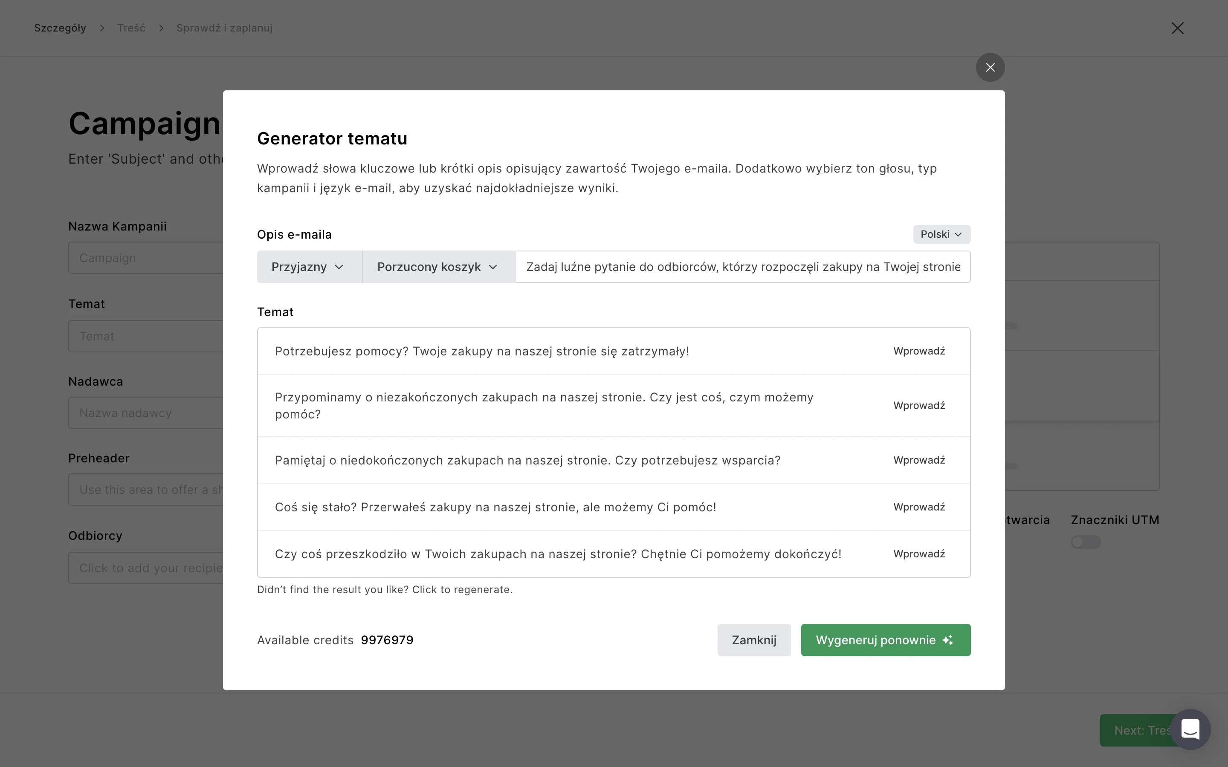The image size is (1228, 767).
Task: Open the Porzucony koszyk campaign type dropdown
Action: (438, 267)
